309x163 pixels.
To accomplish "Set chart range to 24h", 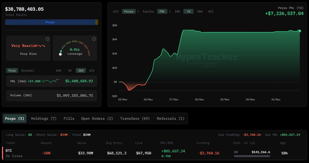I will coord(177,11).
